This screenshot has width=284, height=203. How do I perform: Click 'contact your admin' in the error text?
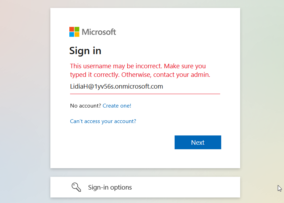click(182, 75)
